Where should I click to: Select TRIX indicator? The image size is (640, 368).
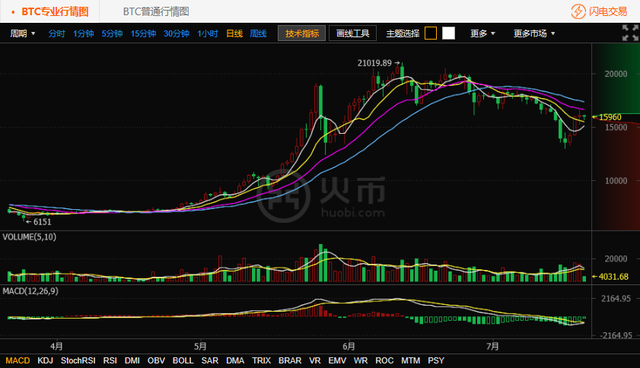tap(261, 360)
